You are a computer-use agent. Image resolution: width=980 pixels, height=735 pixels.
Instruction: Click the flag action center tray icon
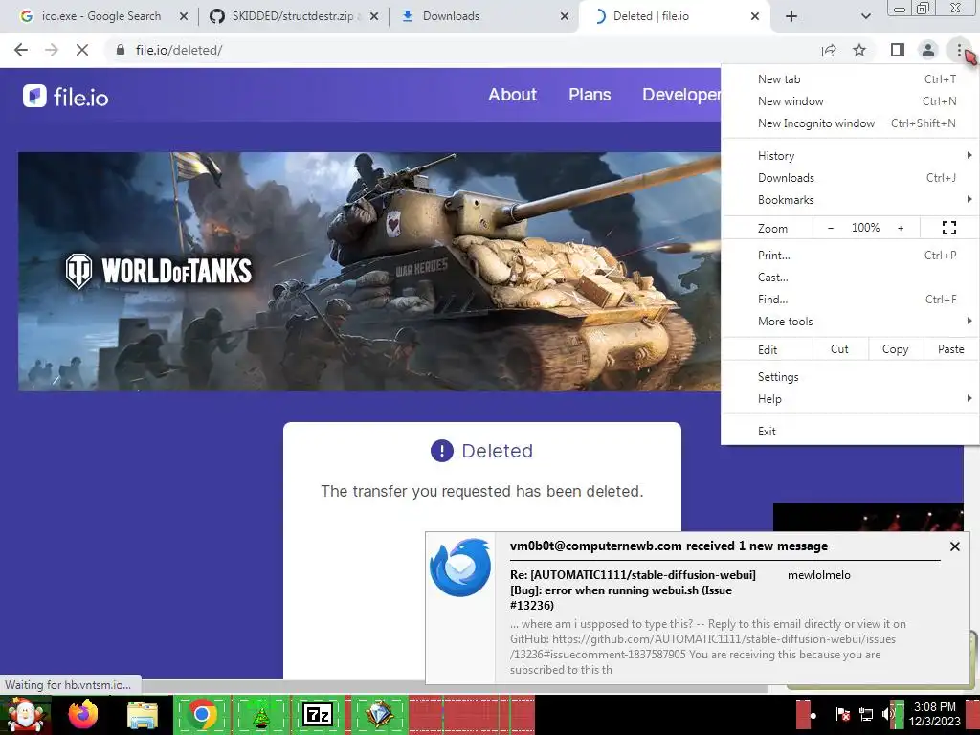(842, 714)
